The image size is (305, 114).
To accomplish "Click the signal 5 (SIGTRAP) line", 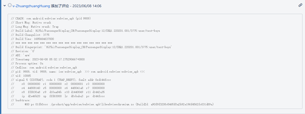I will (x=61, y=80).
